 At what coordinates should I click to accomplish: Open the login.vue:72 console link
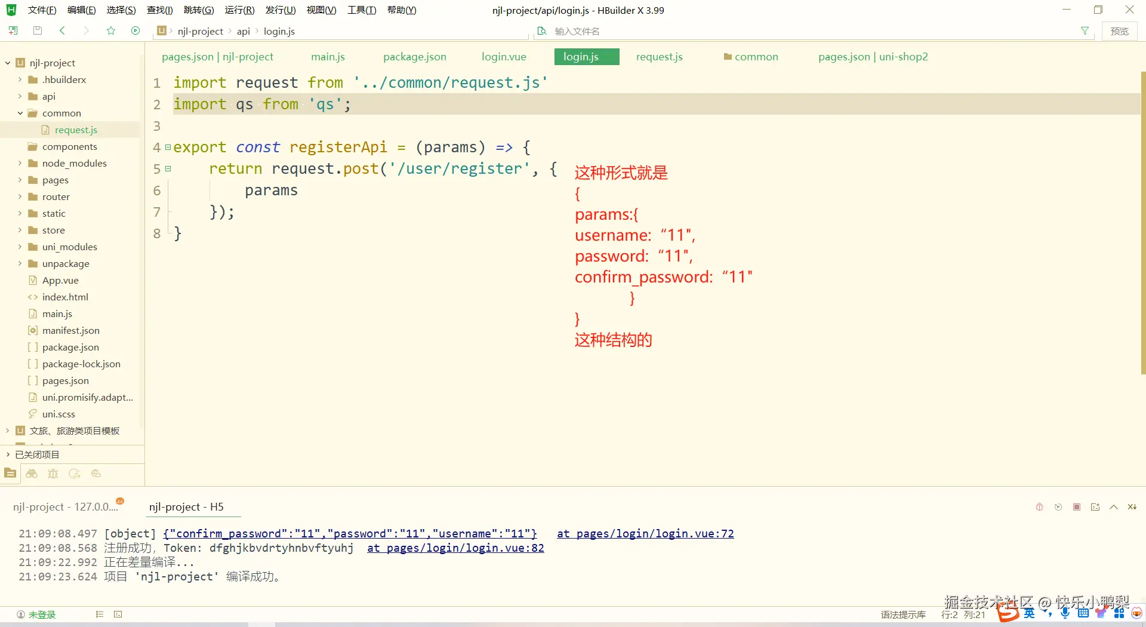point(645,533)
